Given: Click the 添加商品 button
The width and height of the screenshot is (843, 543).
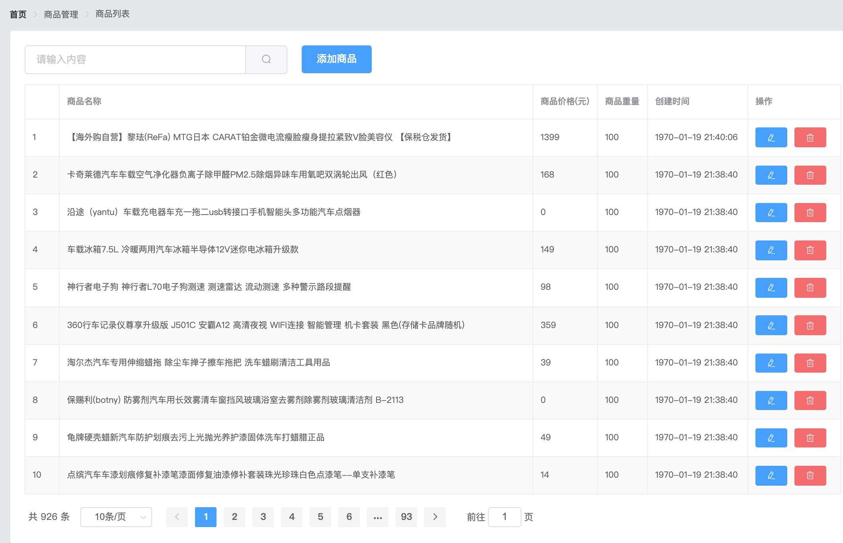Looking at the screenshot, I should (x=336, y=59).
